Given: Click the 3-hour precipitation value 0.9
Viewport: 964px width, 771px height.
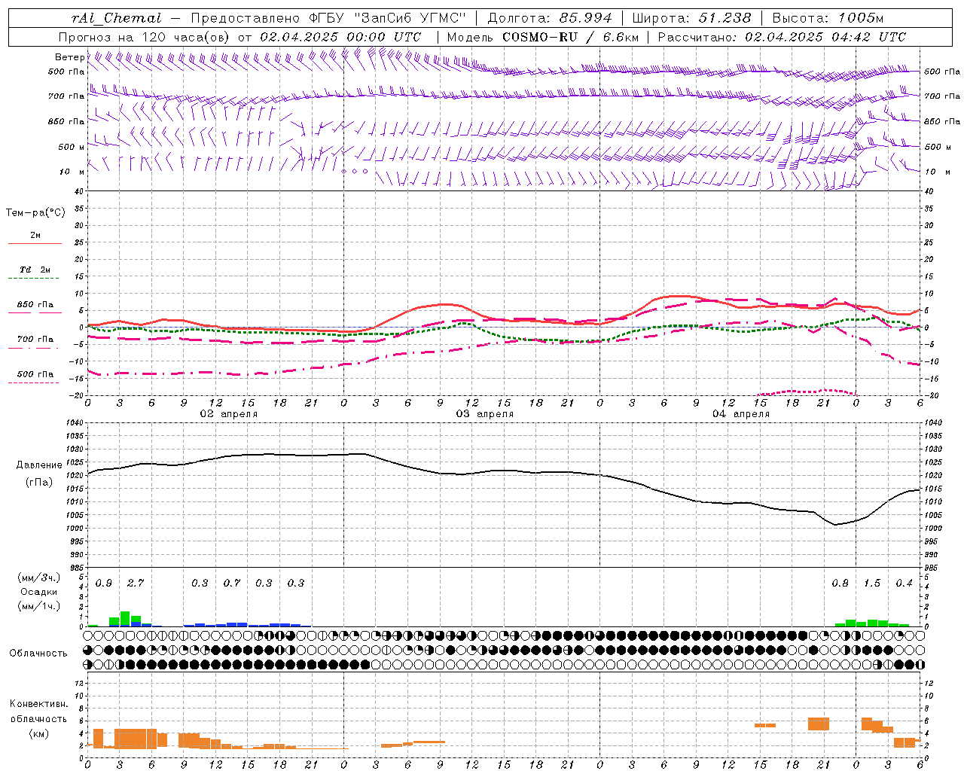Looking at the screenshot, I should pos(104,584).
